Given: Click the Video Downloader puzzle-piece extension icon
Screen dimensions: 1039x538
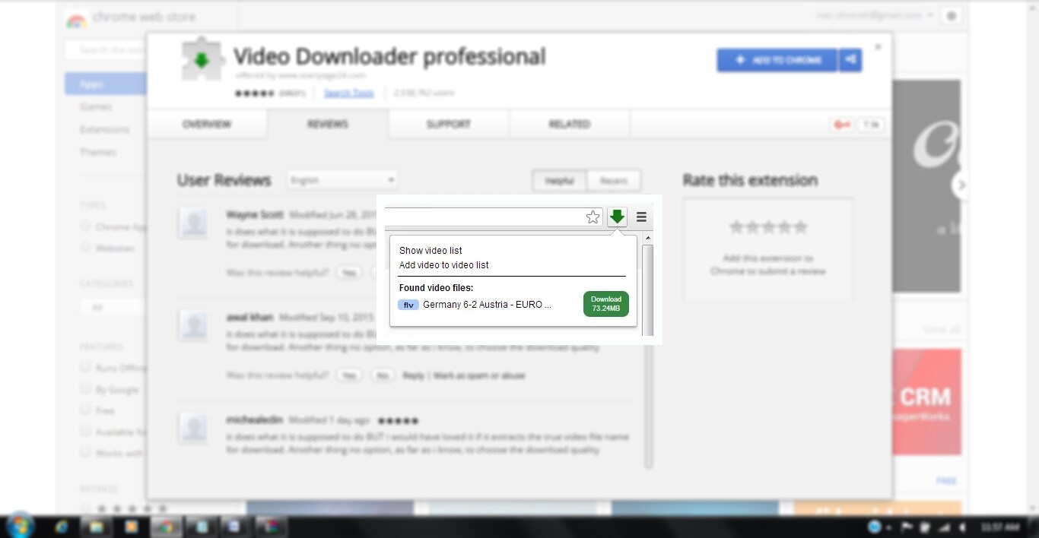Looking at the screenshot, I should point(202,59).
